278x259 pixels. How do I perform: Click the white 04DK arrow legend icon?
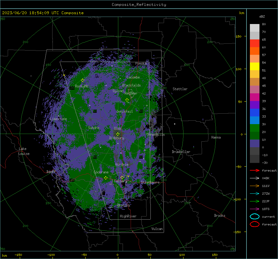pyautogui.click(x=255, y=178)
